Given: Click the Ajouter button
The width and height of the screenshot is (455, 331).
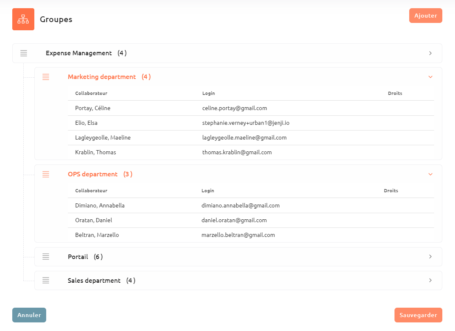Looking at the screenshot, I should tap(426, 16).
